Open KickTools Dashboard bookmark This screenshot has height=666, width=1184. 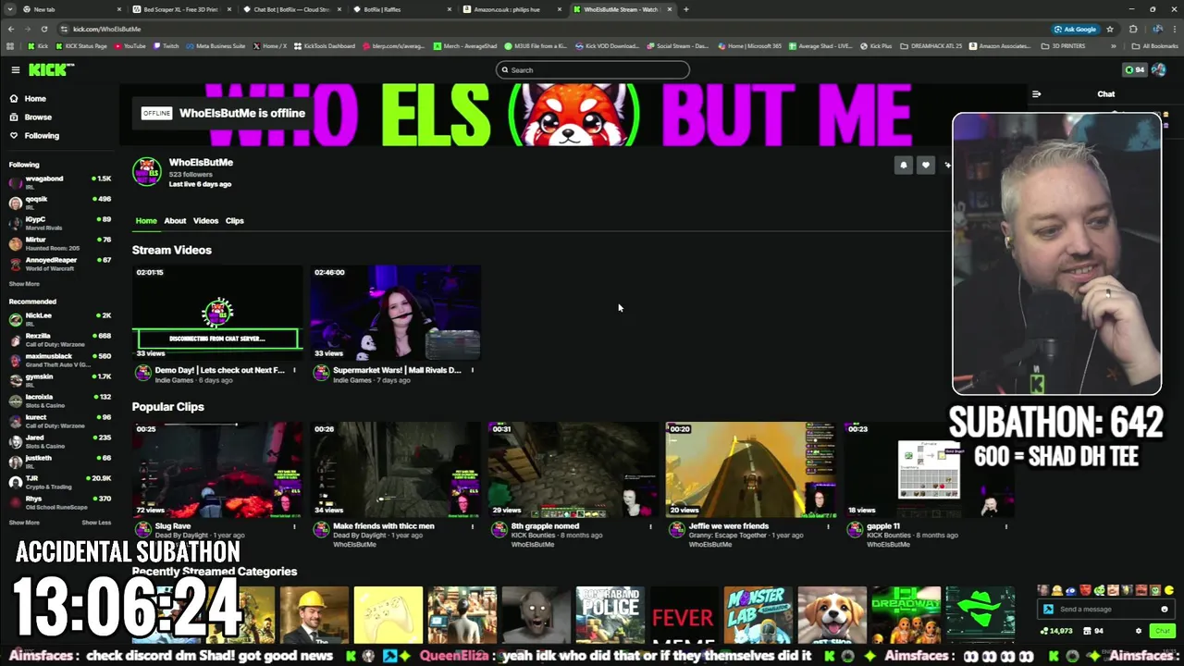point(324,45)
